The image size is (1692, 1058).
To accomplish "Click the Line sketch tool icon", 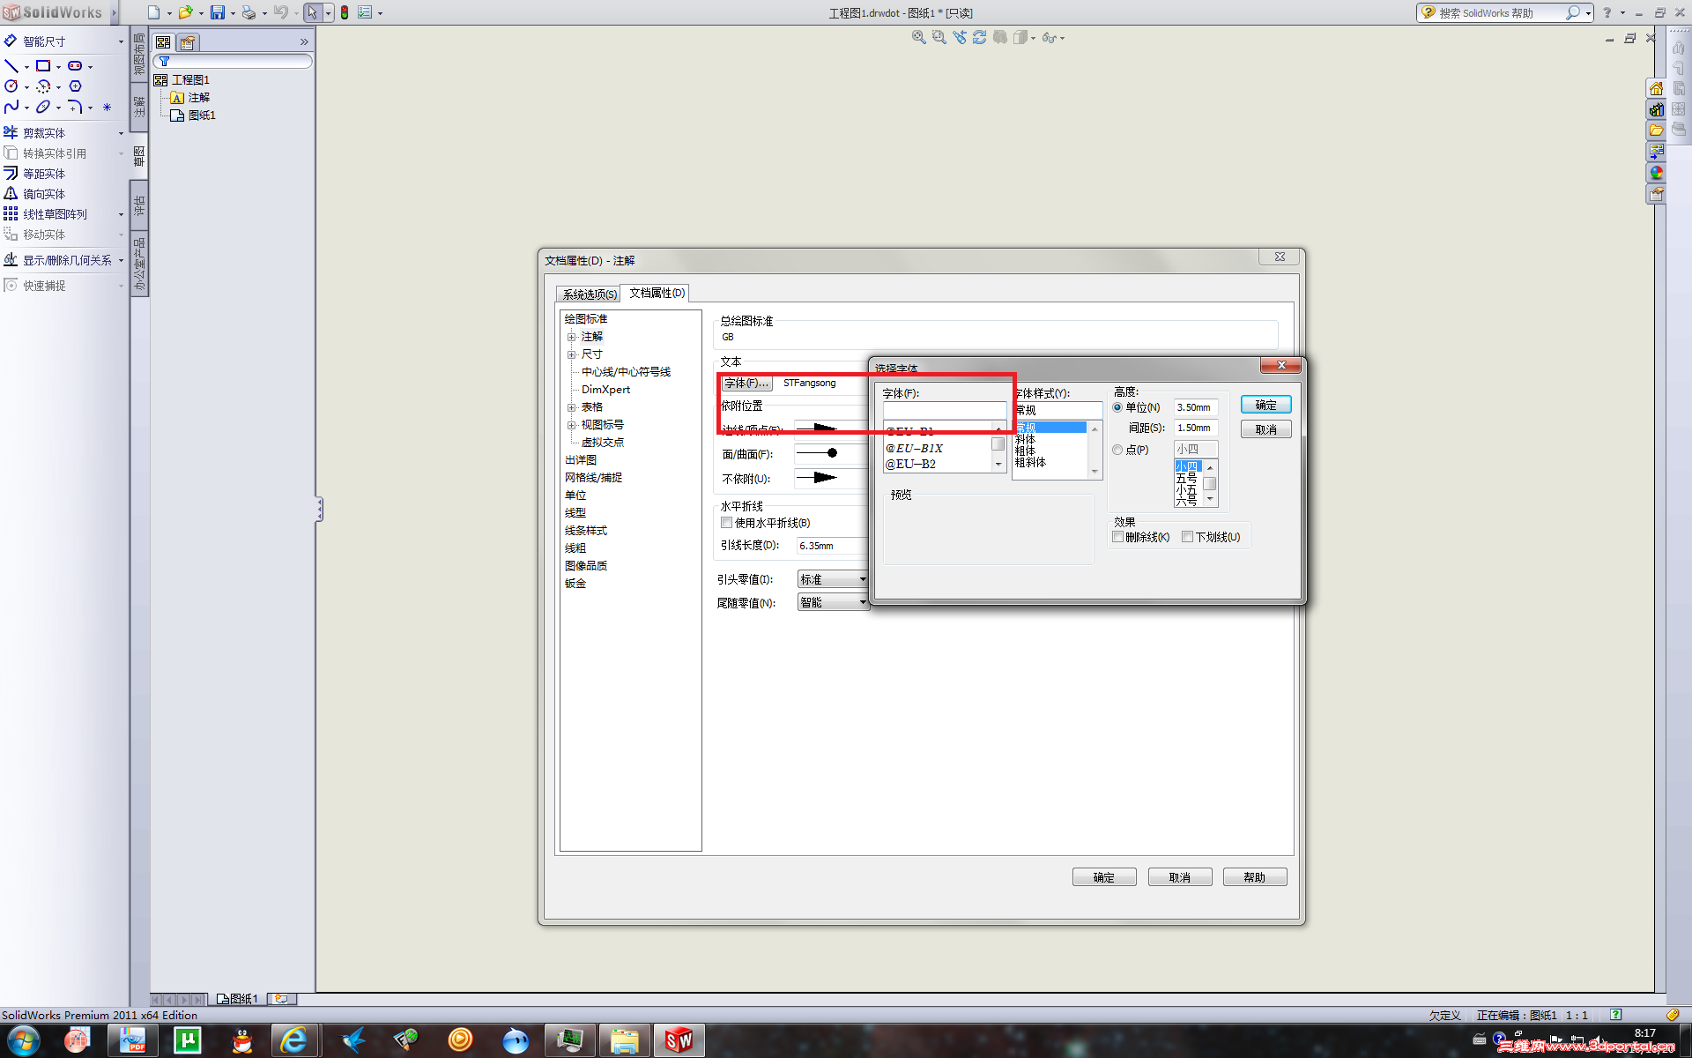I will (x=11, y=66).
